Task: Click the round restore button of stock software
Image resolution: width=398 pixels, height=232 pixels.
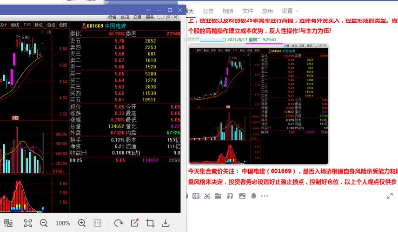Action: tap(168, 17)
